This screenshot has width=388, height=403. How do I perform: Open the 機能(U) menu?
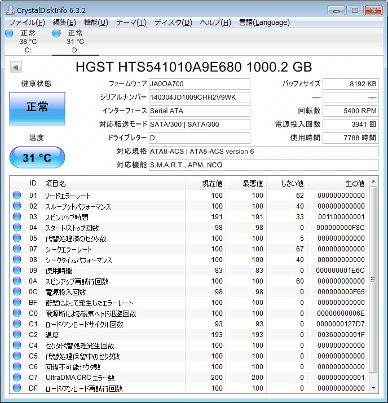tap(96, 23)
